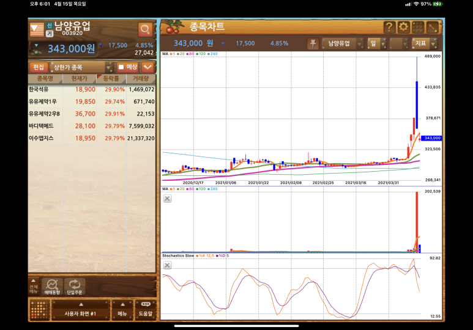Pin the chart with the pushpin icon
473x330 pixels.
point(313,43)
